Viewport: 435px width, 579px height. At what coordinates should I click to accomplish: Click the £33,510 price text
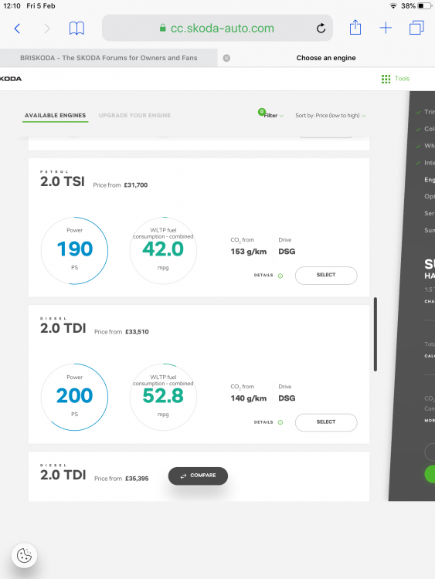pyautogui.click(x=137, y=332)
